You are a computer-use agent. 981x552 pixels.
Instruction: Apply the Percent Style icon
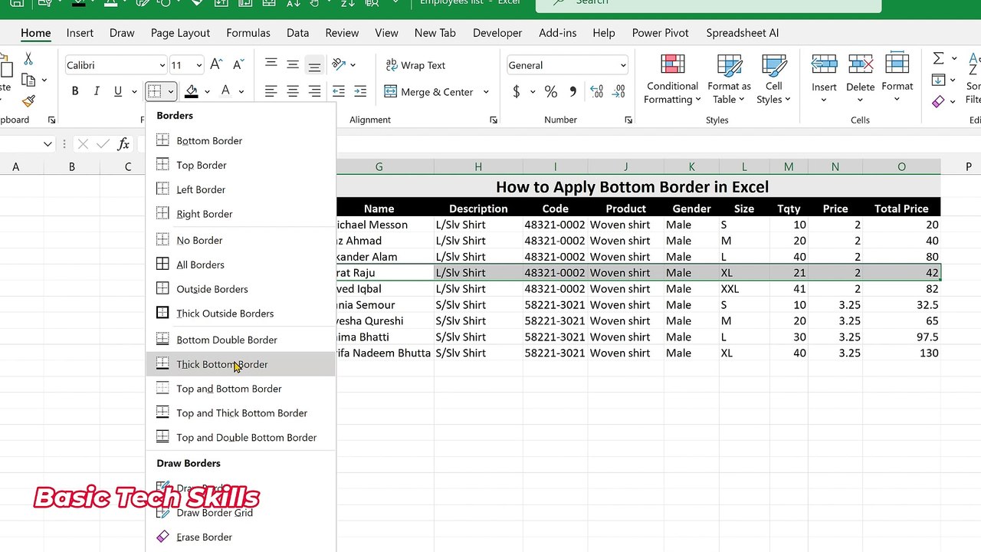coord(550,92)
